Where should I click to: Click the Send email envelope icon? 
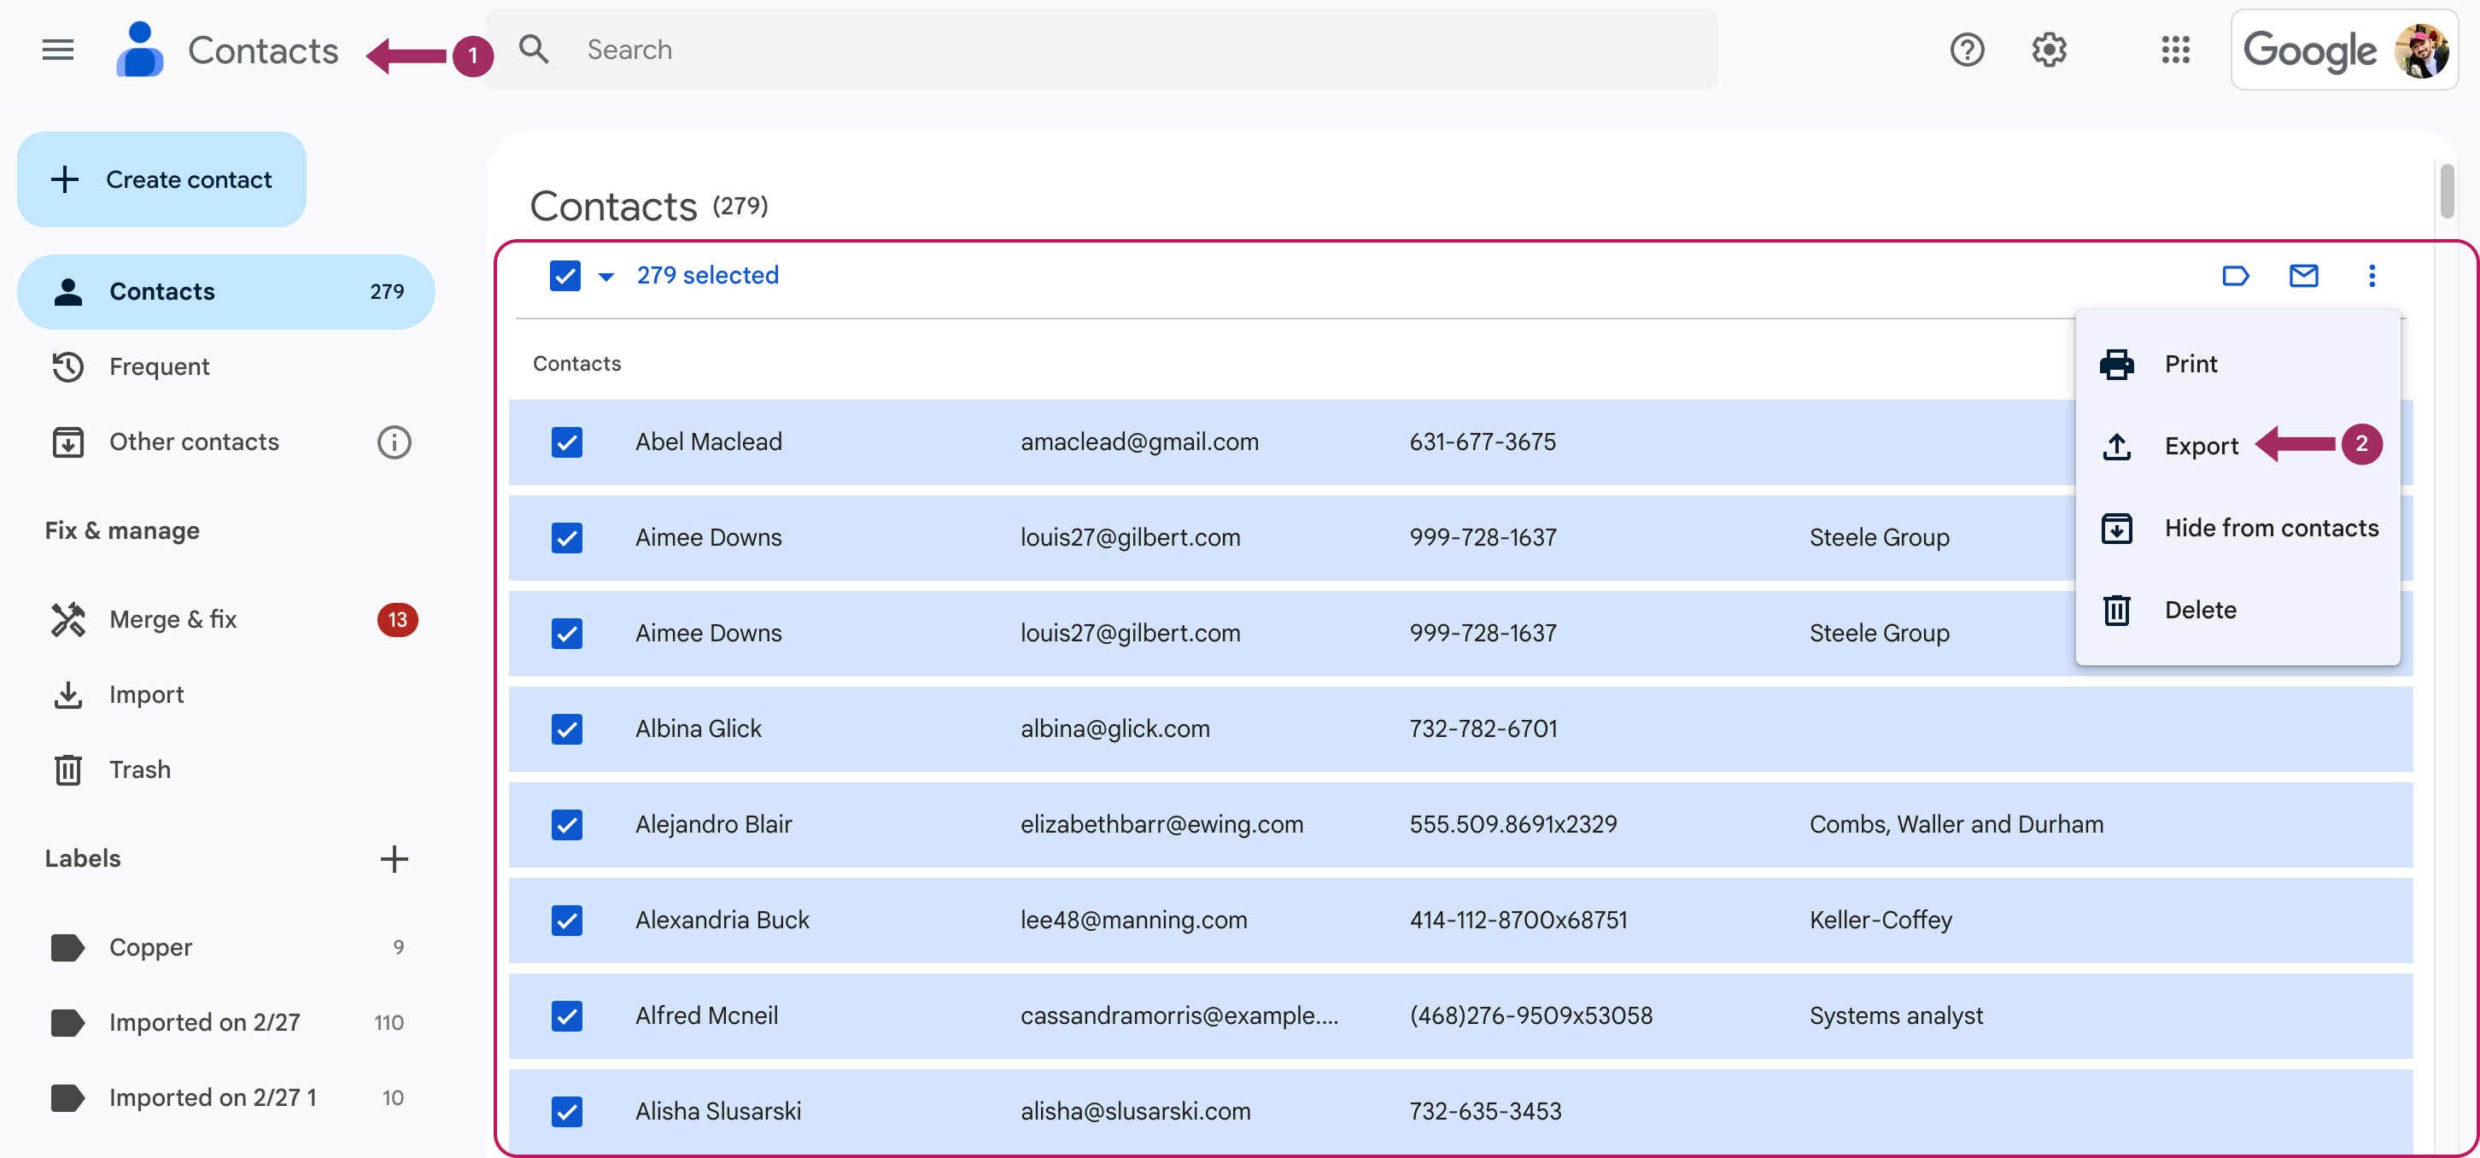(2303, 277)
